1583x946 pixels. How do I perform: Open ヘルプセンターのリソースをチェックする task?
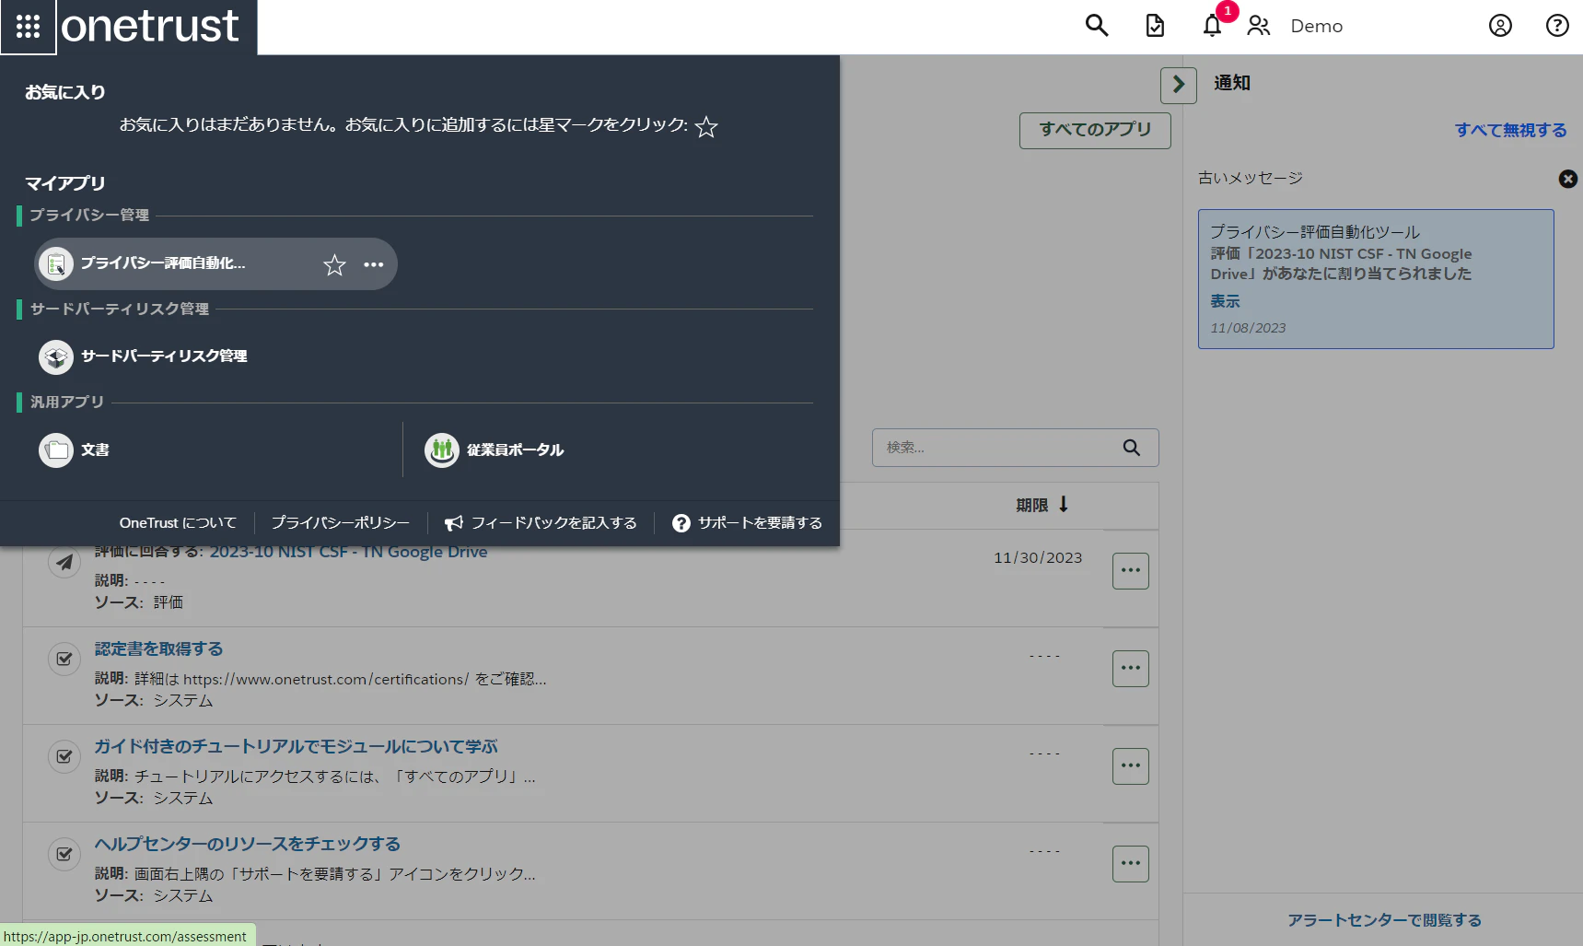click(247, 845)
